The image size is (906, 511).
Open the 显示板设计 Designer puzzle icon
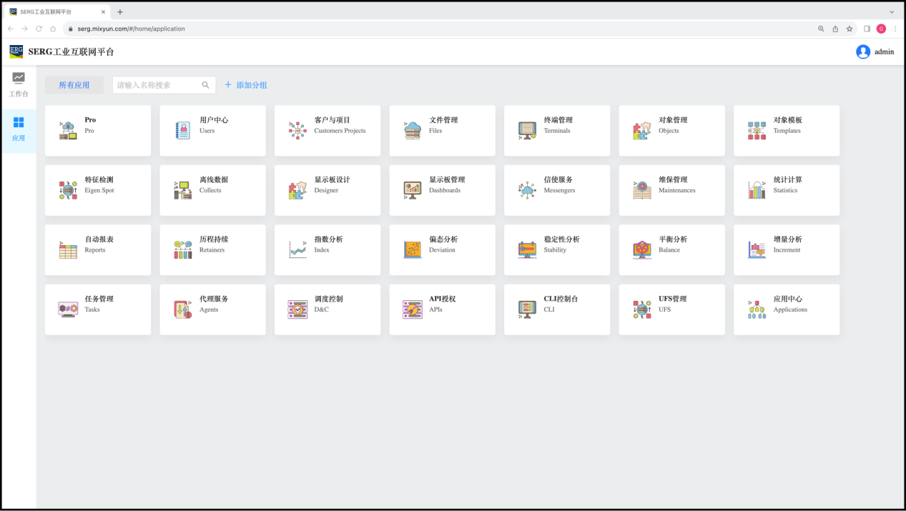click(297, 190)
